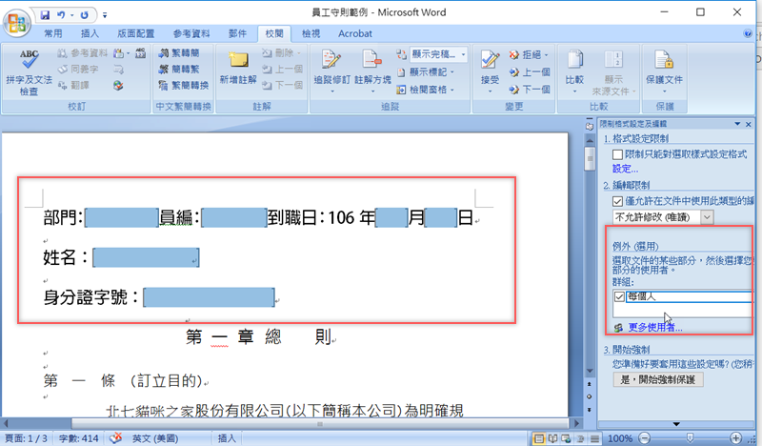Switch to print layout view in status bar

(538, 438)
